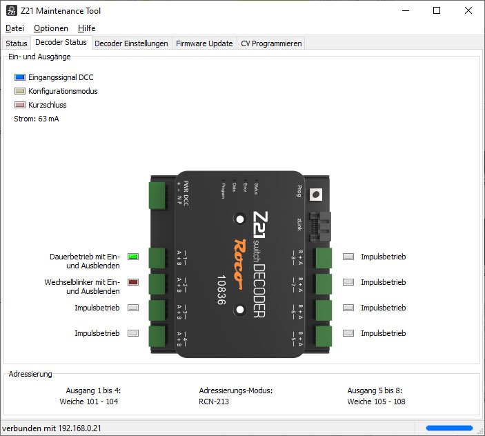
Task: Click the window resize grip corner
Action: 480,431
